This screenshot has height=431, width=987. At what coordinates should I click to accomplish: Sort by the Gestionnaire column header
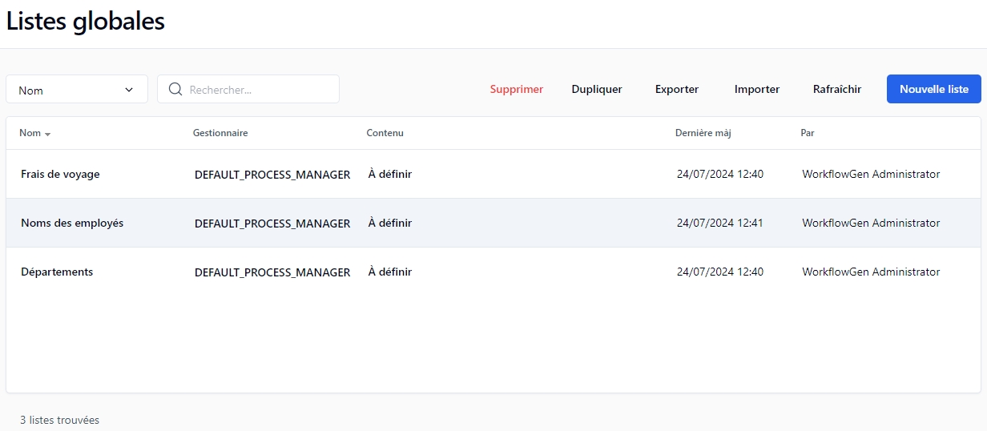(220, 133)
